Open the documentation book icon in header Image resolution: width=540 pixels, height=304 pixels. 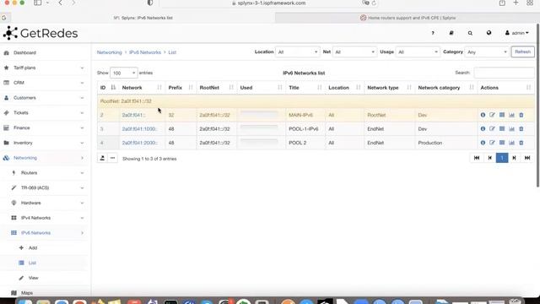[x=451, y=33]
